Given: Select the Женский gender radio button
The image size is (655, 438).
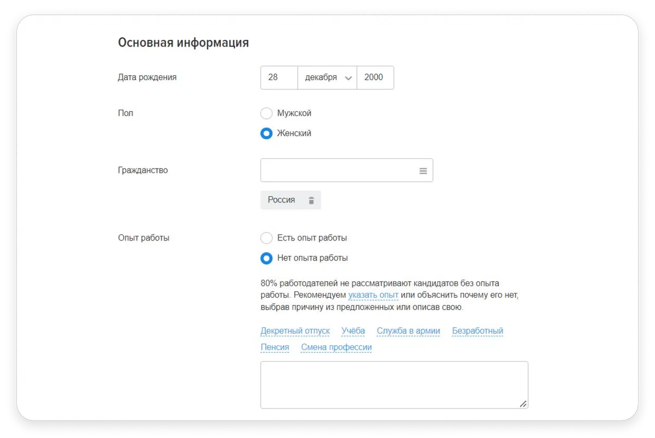Looking at the screenshot, I should (x=266, y=134).
